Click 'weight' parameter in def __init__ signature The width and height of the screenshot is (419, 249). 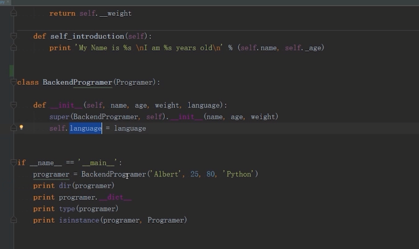tap(167, 105)
